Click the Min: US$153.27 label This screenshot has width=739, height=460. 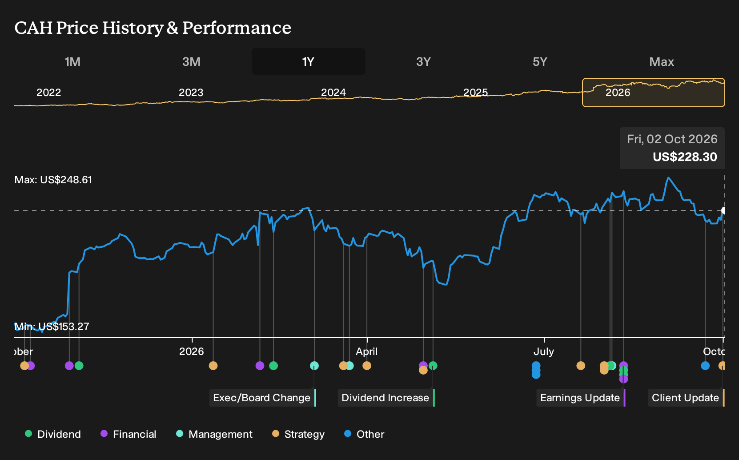(52, 327)
